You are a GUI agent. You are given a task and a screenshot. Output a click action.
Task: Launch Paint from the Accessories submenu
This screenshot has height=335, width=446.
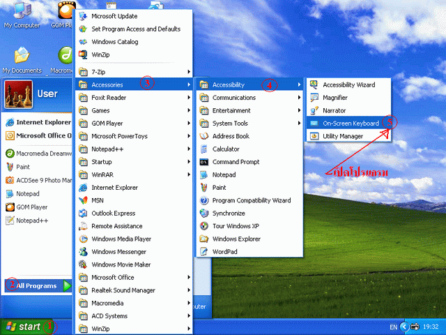pos(249,188)
